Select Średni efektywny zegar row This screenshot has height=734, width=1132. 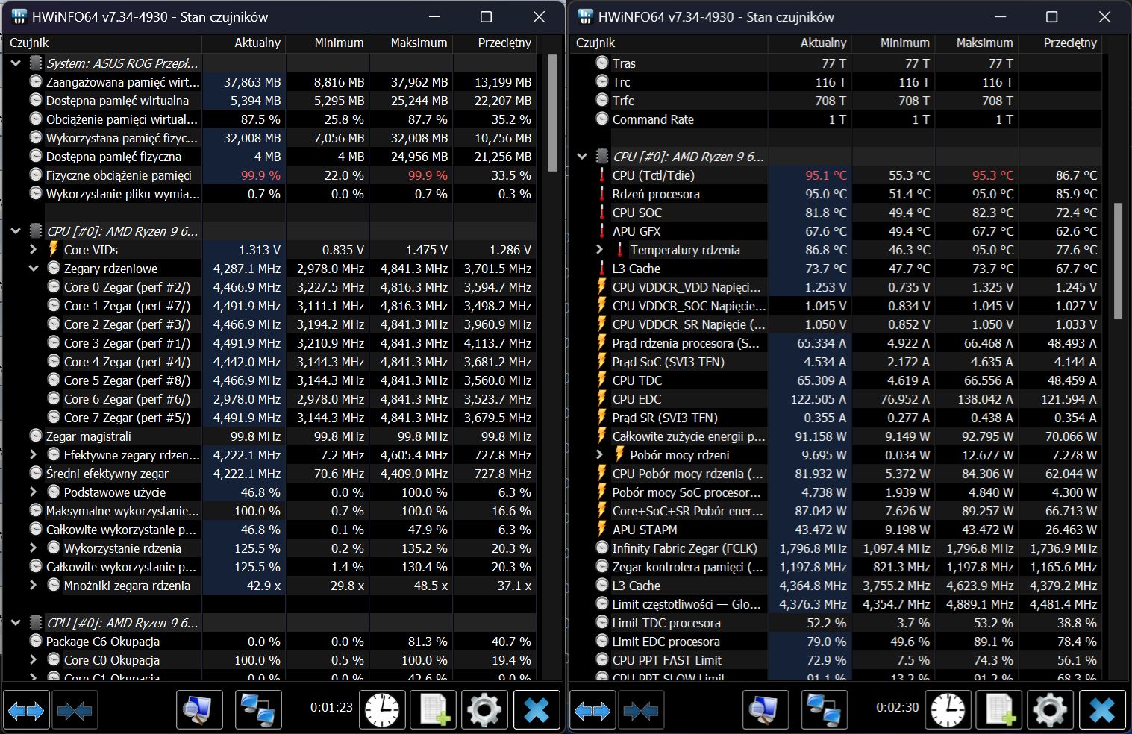click(269, 474)
